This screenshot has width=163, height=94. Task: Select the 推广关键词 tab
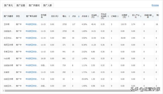coord(34,5)
